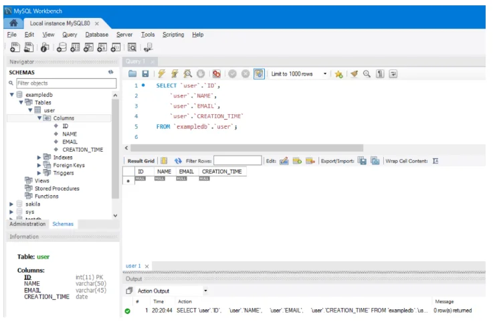
Task: Select Stored Procedures in the tree
Action: pos(57,188)
